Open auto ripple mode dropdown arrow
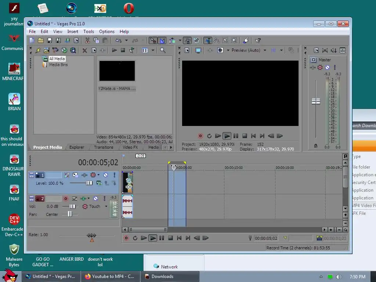 point(180,40)
